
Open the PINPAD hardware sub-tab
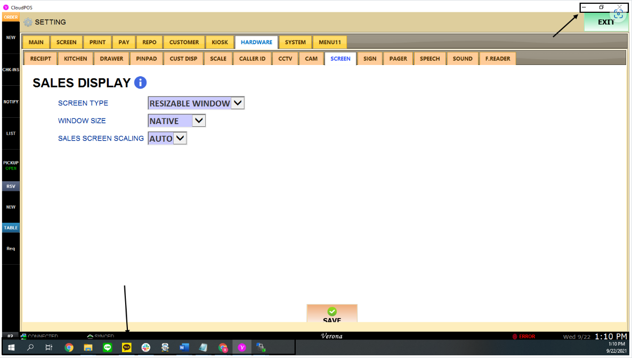pyautogui.click(x=147, y=59)
